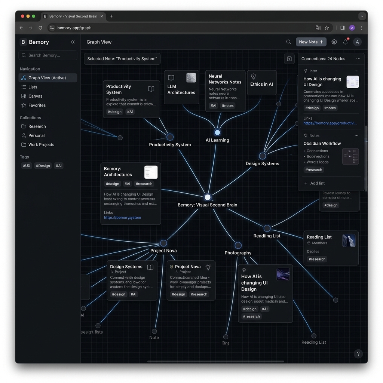Click thumbnail on Obsidian Workflow card

350,156
